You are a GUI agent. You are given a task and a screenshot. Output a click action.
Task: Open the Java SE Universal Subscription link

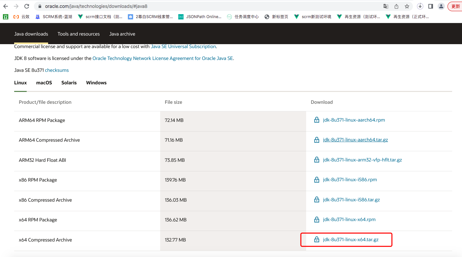pyautogui.click(x=183, y=46)
